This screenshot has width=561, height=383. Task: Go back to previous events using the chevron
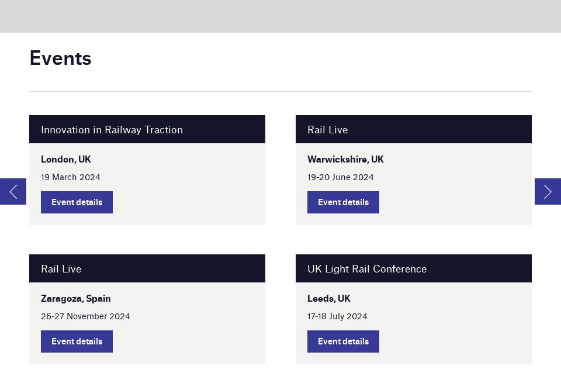[x=12, y=191]
